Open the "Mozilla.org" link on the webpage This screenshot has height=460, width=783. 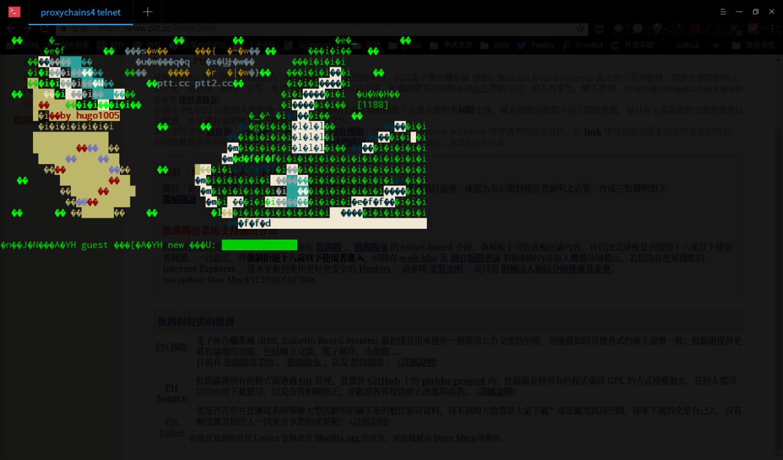tap(337, 438)
